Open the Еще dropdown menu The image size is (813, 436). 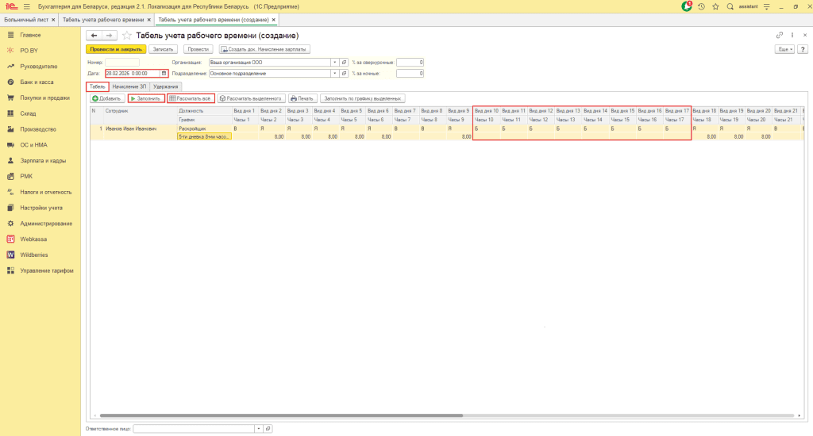(x=784, y=49)
